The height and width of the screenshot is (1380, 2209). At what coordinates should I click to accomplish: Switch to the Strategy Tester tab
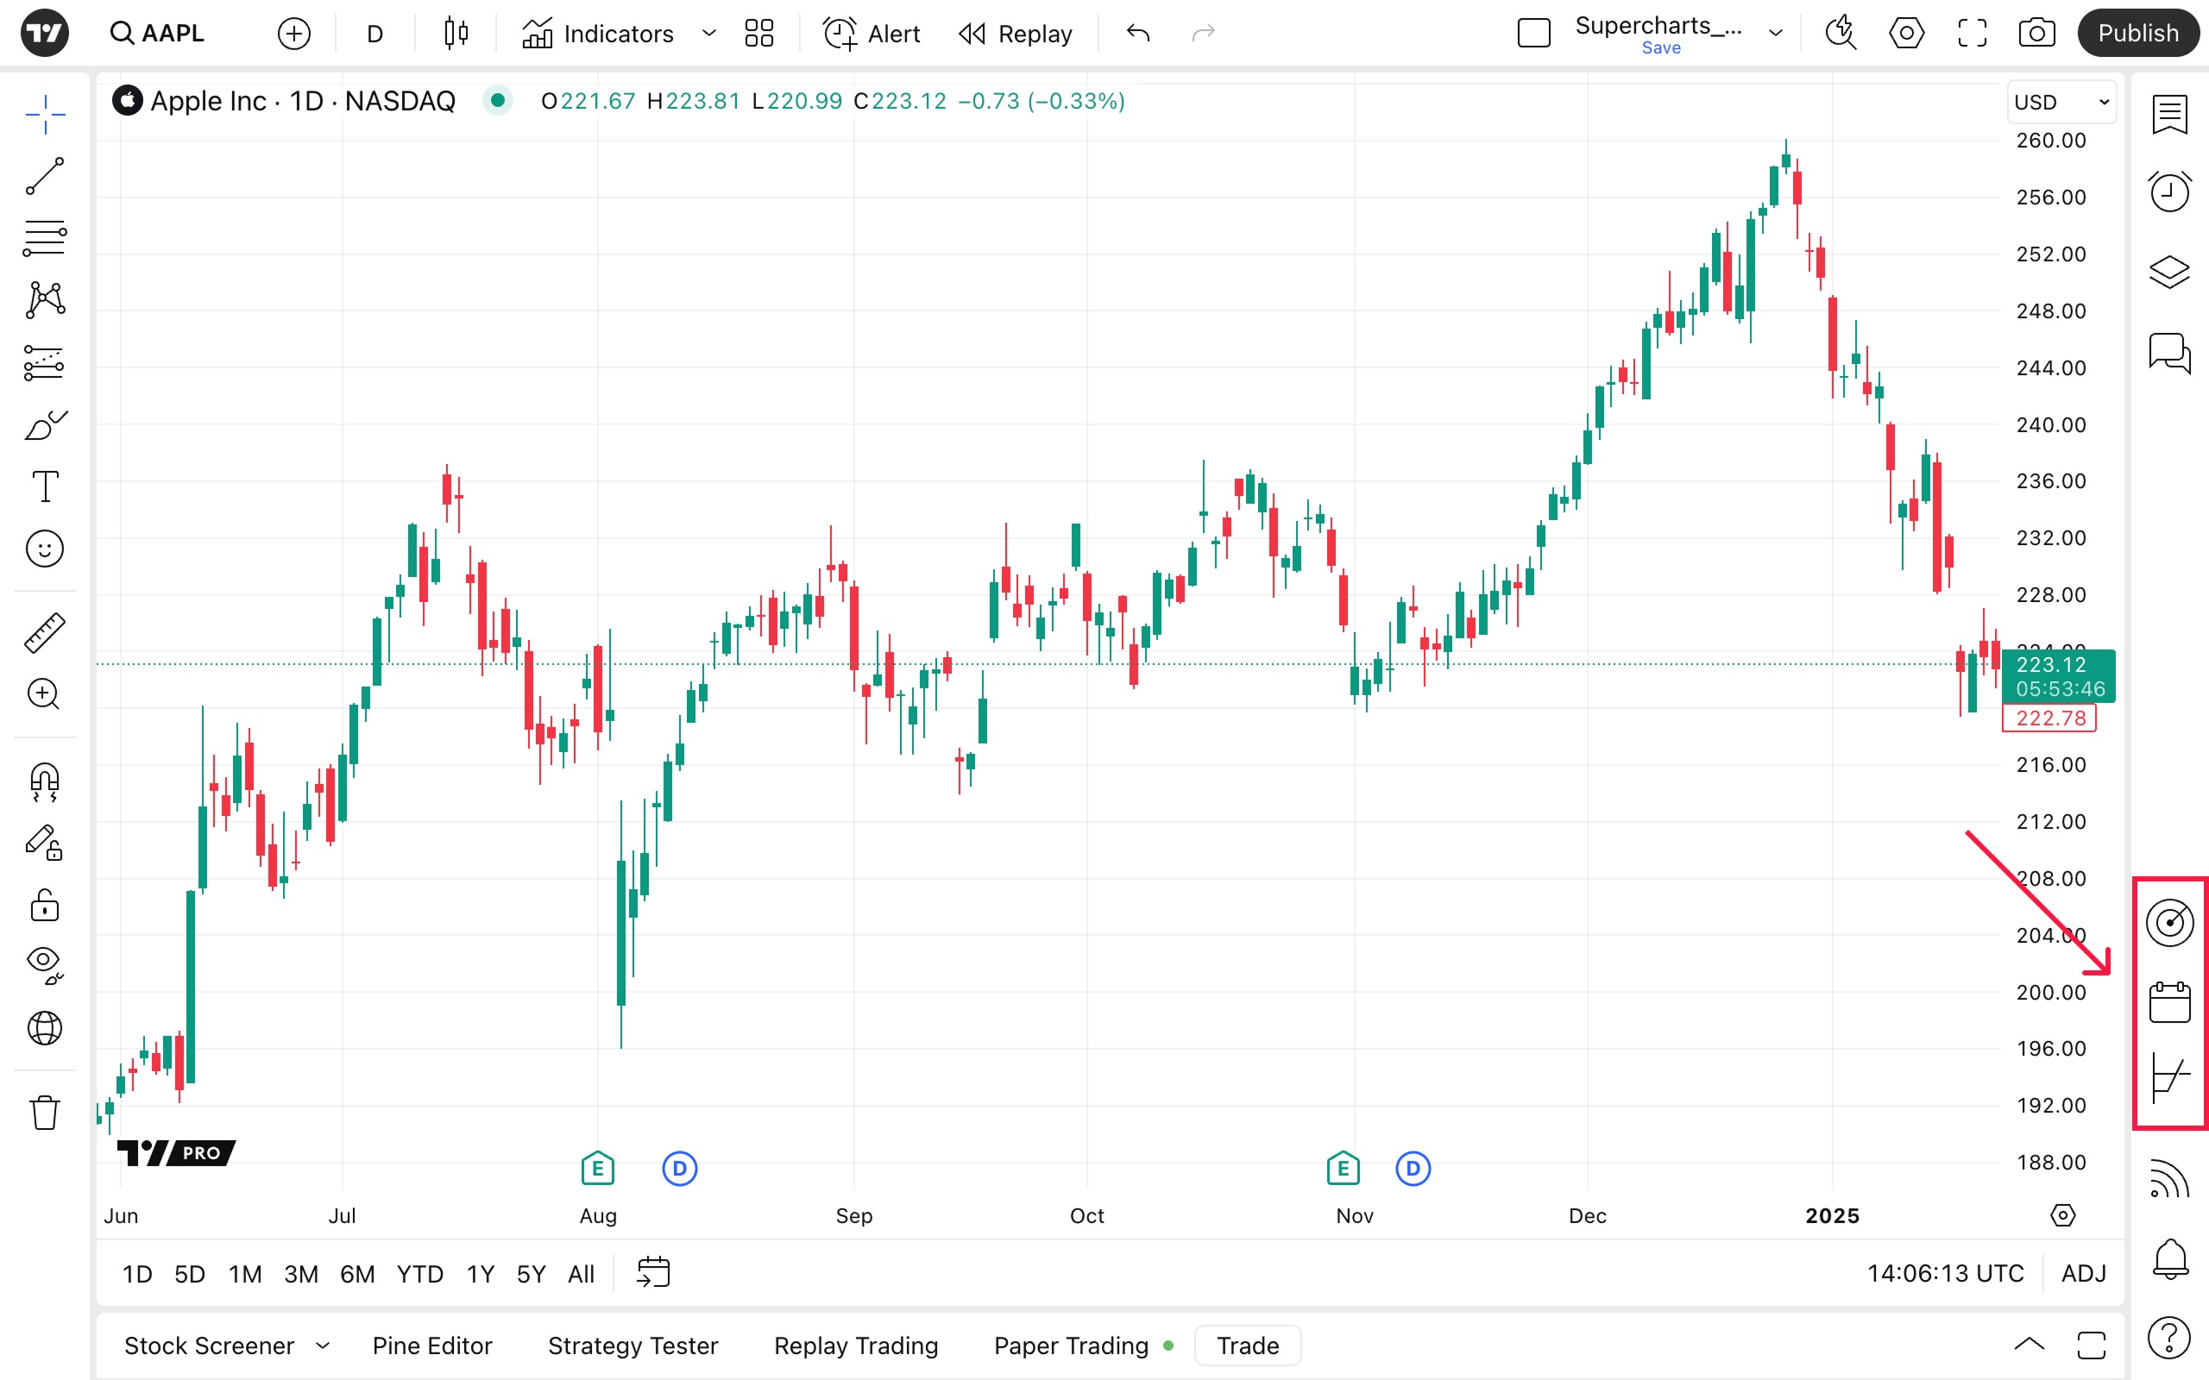click(x=632, y=1345)
